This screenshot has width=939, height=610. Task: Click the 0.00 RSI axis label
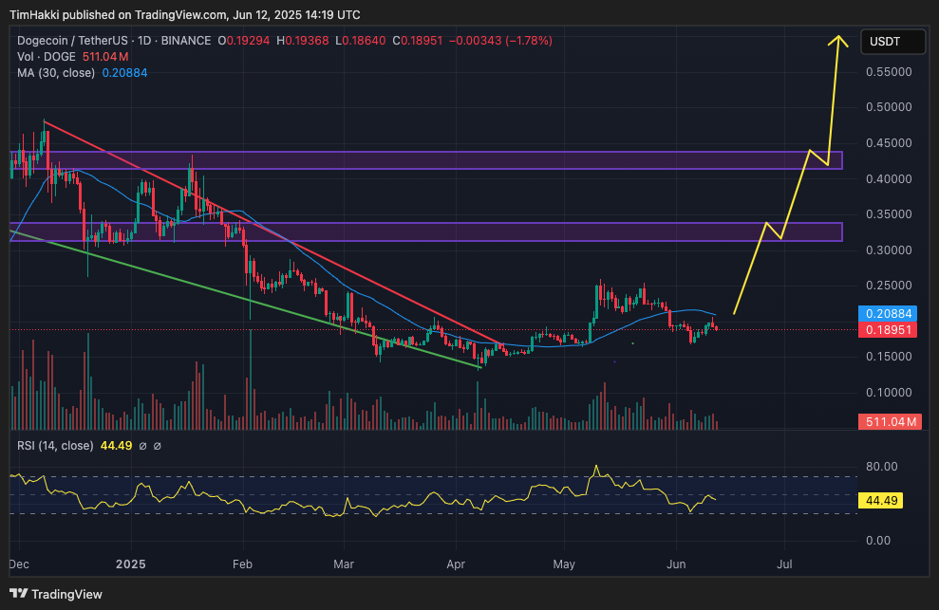(878, 541)
